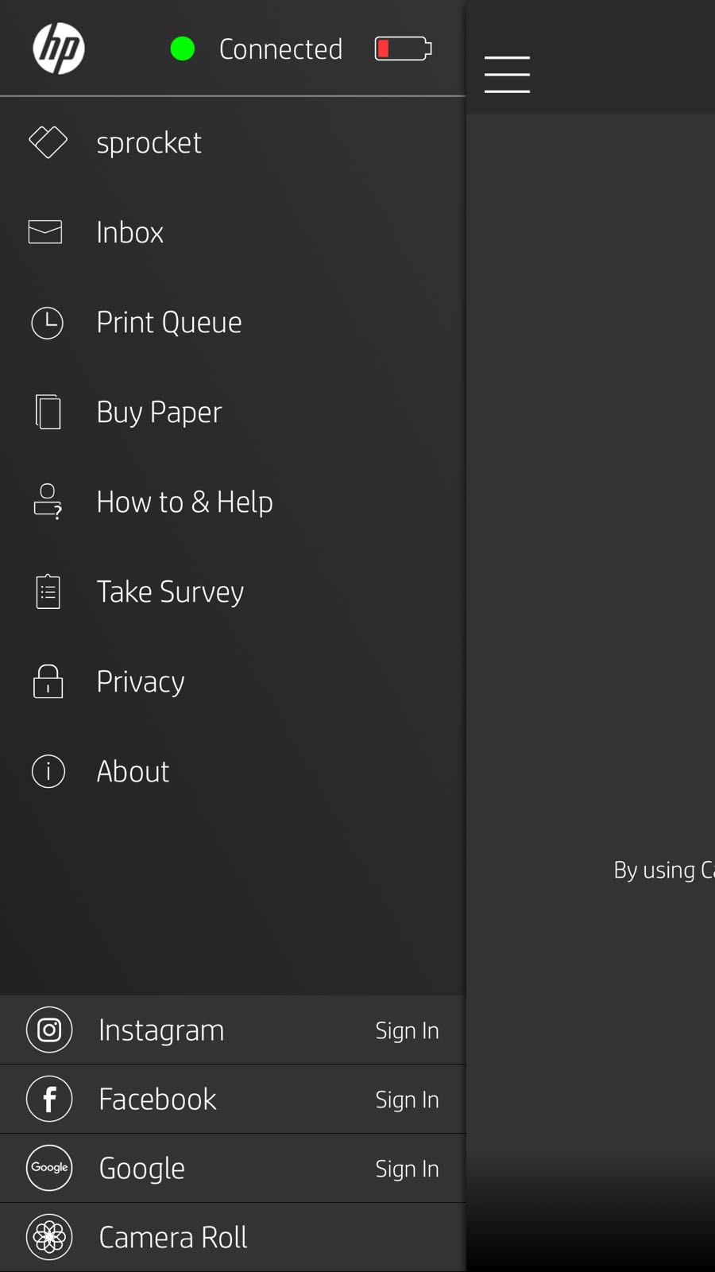Sign in to Instagram
The width and height of the screenshot is (715, 1272).
tap(407, 1030)
